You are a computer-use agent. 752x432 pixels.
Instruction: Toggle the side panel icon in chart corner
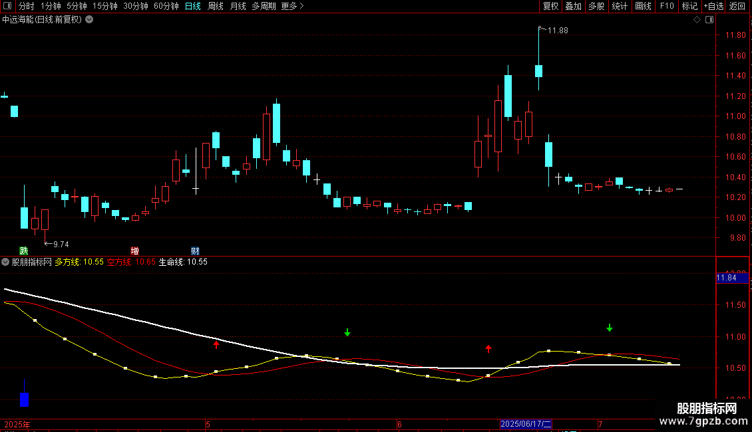point(709,20)
